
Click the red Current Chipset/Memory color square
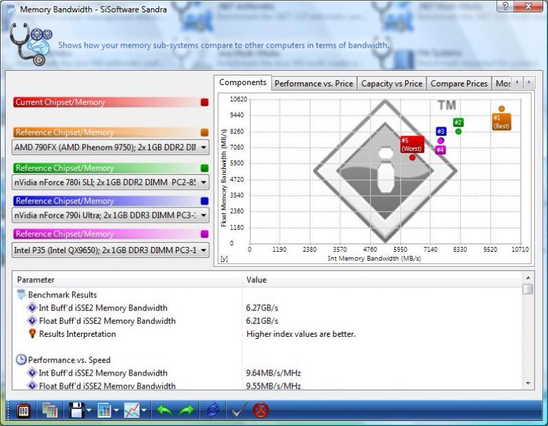click(205, 103)
